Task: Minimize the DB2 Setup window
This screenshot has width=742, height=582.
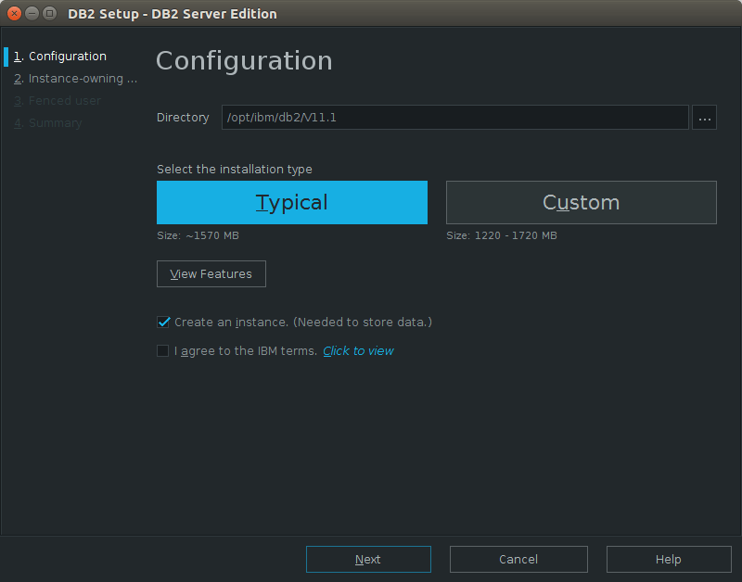Action: click(32, 13)
